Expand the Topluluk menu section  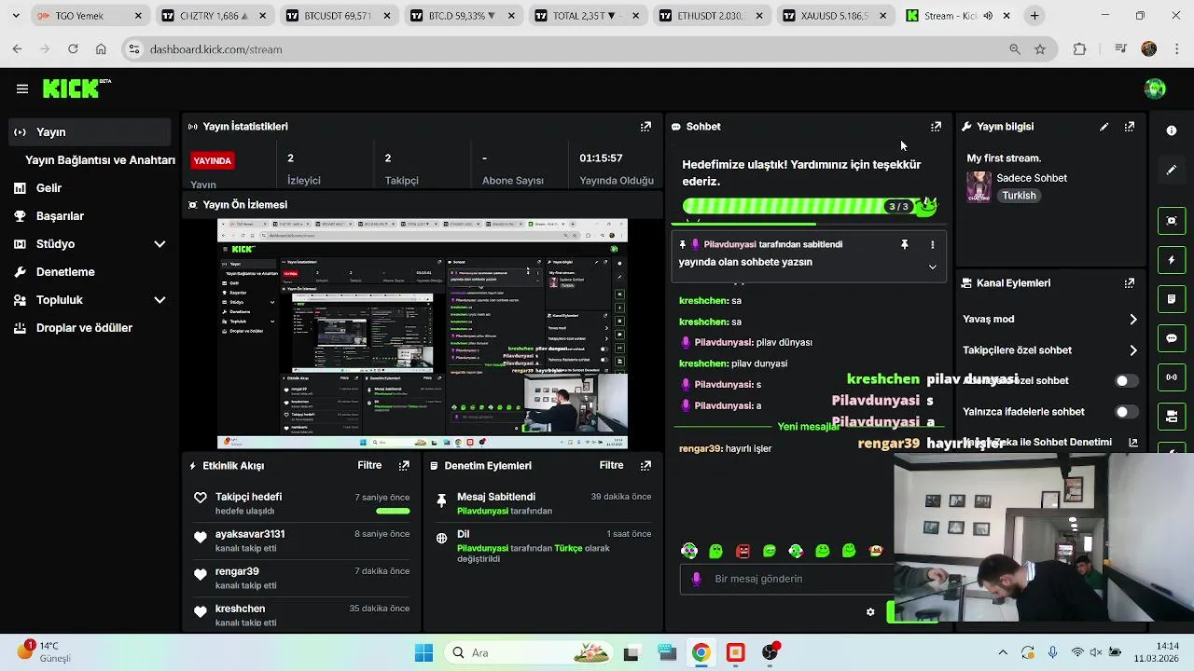160,300
